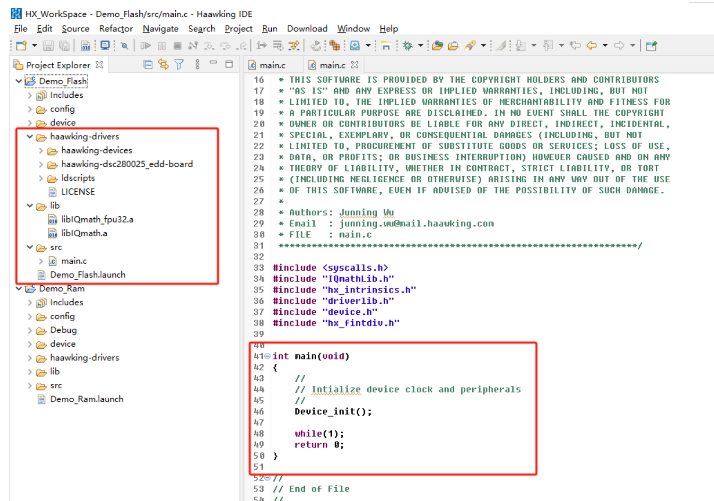Maximize the Project Explorer panel

[x=229, y=64]
